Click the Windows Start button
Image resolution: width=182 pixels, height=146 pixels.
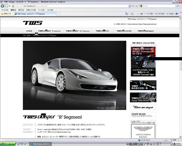8,144
